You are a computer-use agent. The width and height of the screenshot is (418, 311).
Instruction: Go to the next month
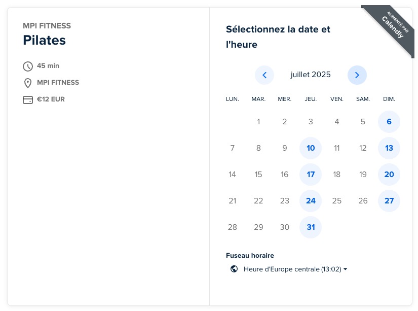357,75
